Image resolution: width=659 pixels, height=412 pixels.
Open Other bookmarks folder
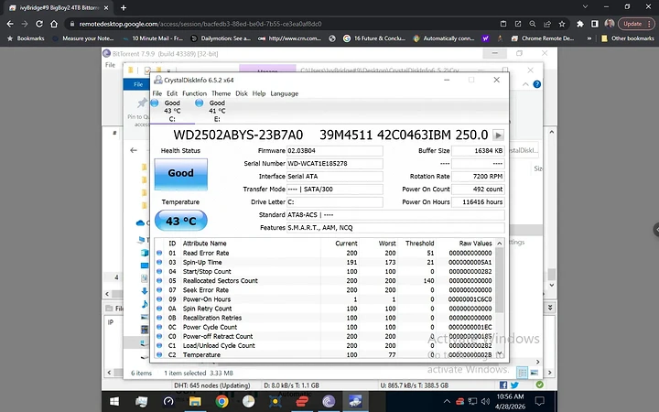tap(628, 38)
